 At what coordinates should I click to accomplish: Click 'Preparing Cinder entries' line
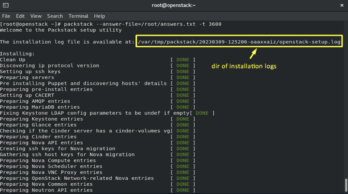click(x=38, y=137)
